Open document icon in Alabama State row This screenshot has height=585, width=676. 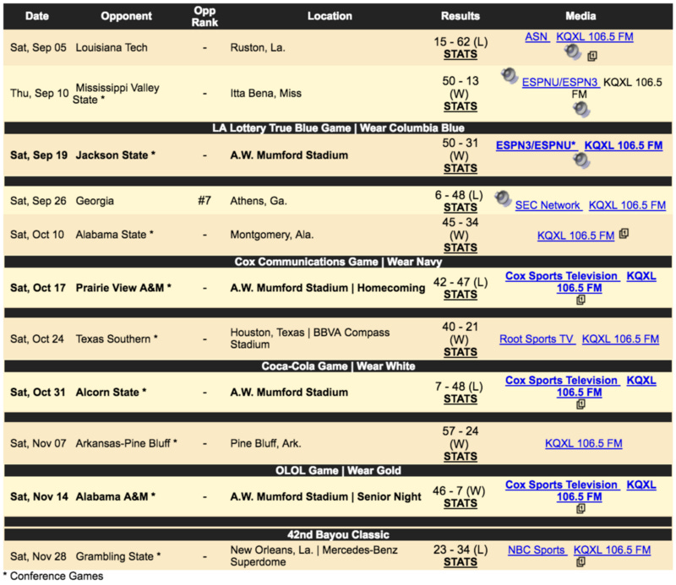(624, 234)
